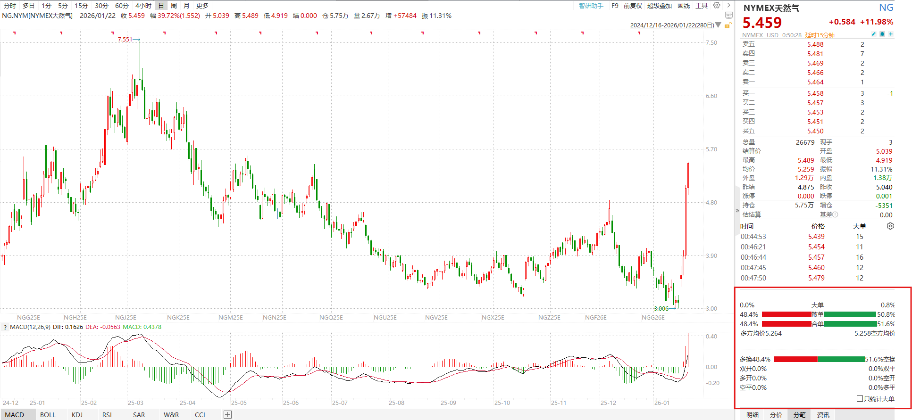Click the 基差 info icon
Screen dimensions: 912x420
[x=836, y=215]
